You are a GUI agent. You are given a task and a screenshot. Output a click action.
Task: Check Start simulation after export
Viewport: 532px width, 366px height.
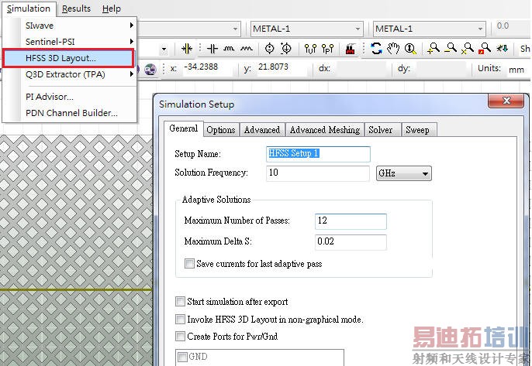point(180,301)
